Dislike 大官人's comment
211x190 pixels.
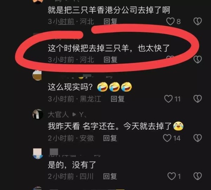198,138
